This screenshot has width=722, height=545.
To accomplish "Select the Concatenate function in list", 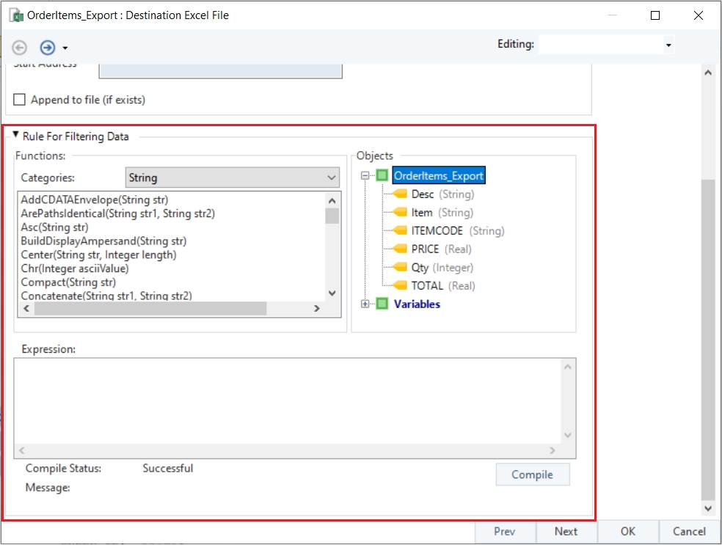I will click(x=106, y=296).
